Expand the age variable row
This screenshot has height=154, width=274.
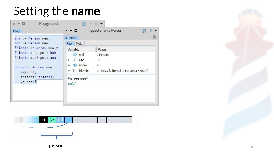(69, 60)
